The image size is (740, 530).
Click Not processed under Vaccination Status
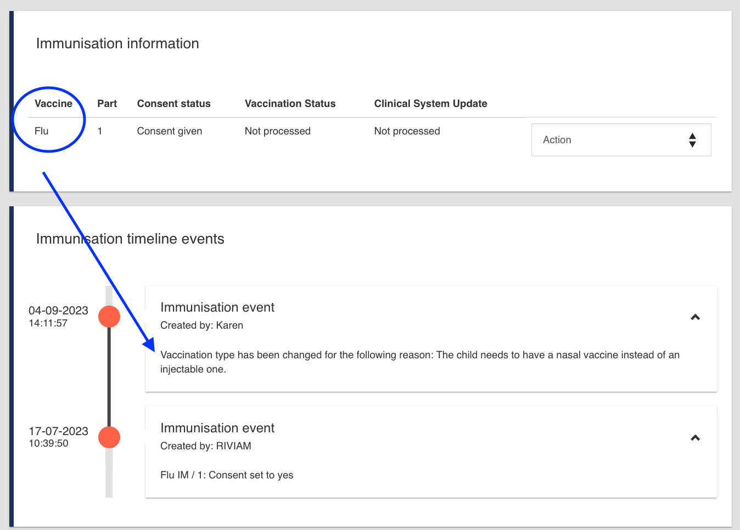tap(277, 131)
